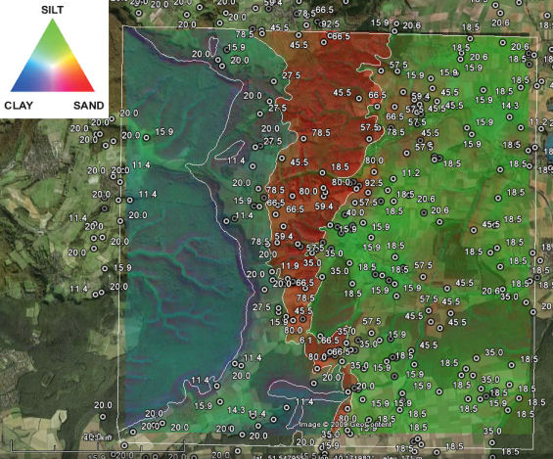Select the small outlined polygon beside 15.9 near top
The image size is (553, 459).
(x=213, y=45)
